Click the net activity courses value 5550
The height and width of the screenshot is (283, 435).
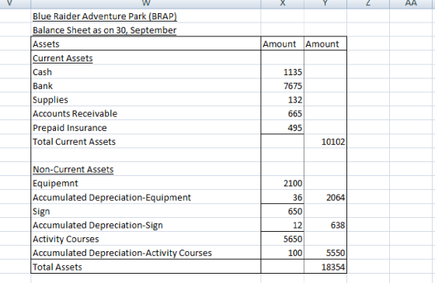pos(325,253)
